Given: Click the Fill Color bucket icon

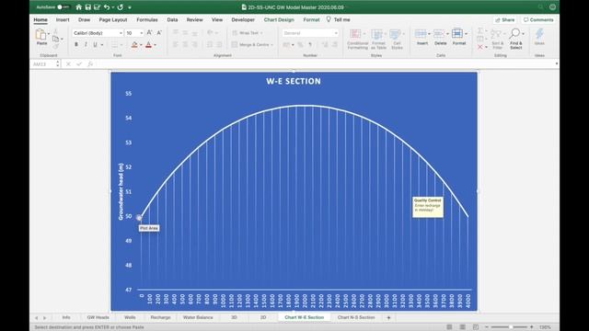Looking at the screenshot, I should pos(134,45).
